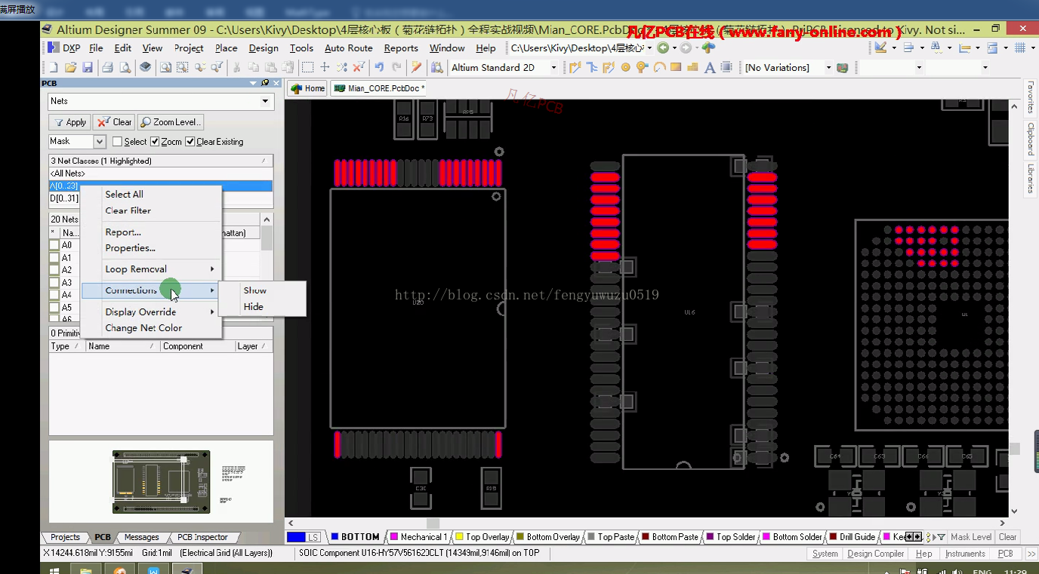Check the A5 net checkbox
The image size is (1039, 574).
pyautogui.click(x=54, y=308)
